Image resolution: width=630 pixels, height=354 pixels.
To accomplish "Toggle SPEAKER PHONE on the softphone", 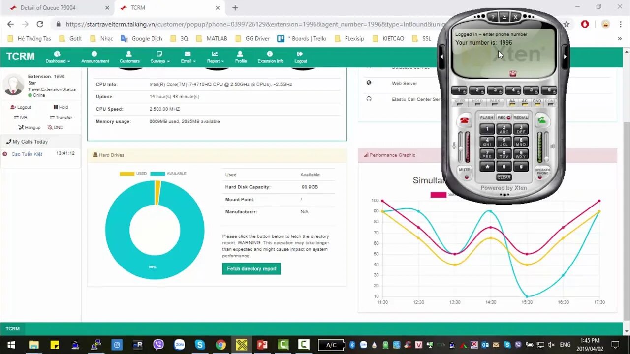I will 542,173.
